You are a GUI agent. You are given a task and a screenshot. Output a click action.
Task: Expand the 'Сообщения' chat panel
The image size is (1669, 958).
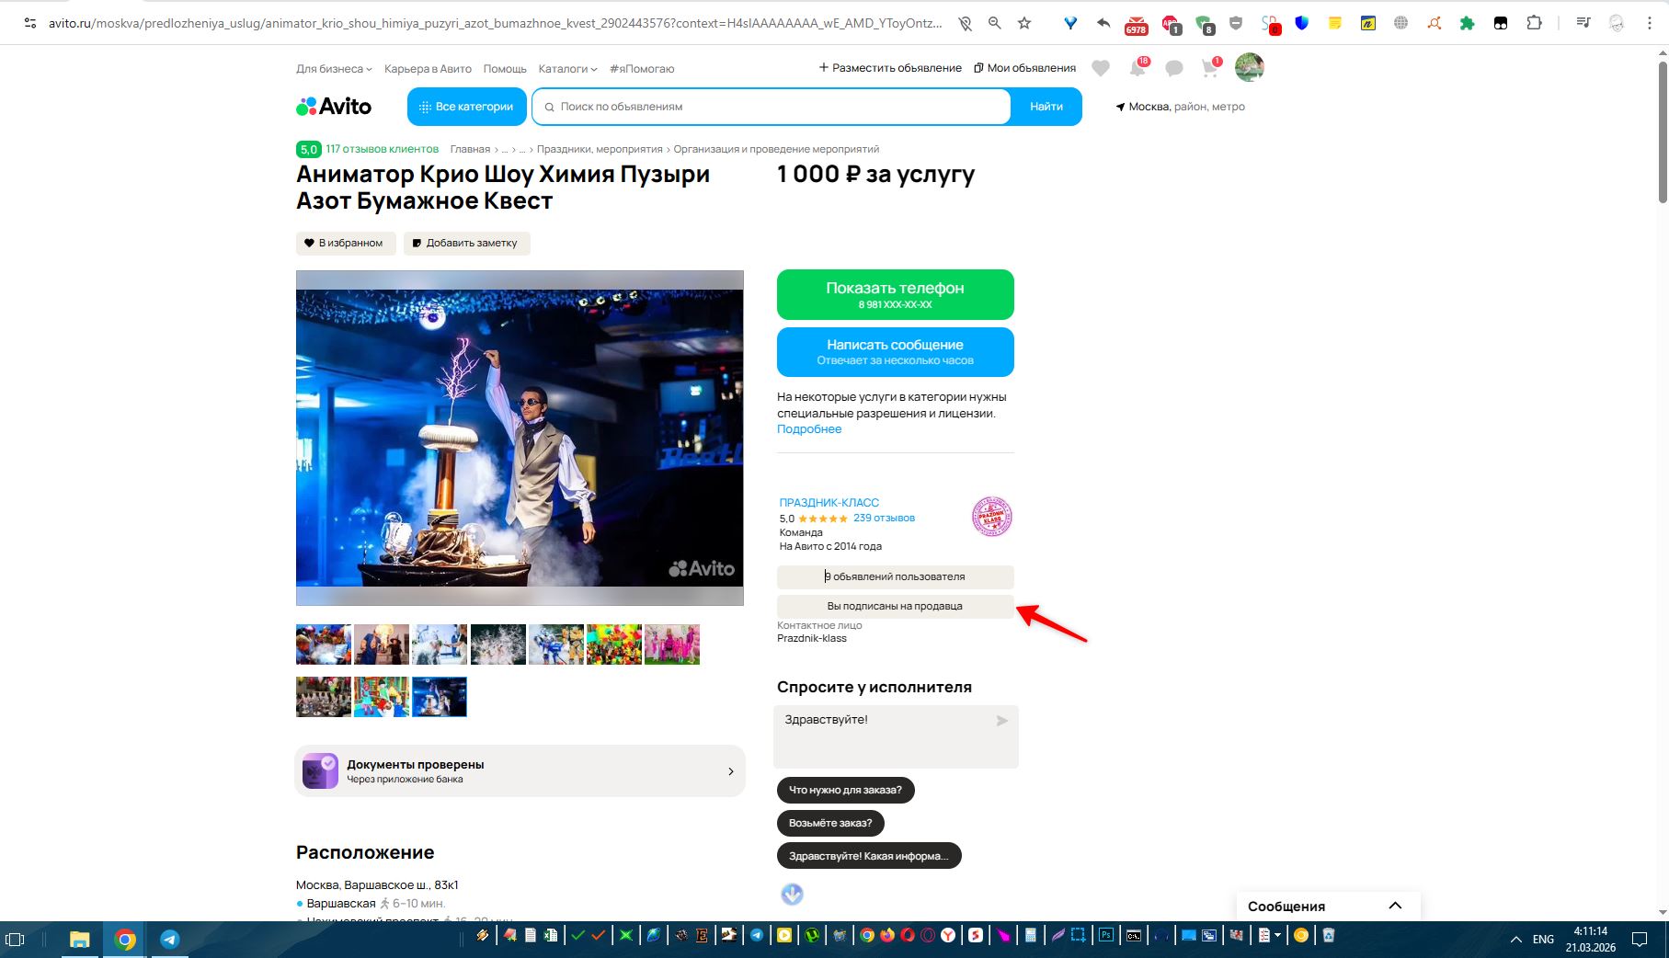pyautogui.click(x=1394, y=906)
